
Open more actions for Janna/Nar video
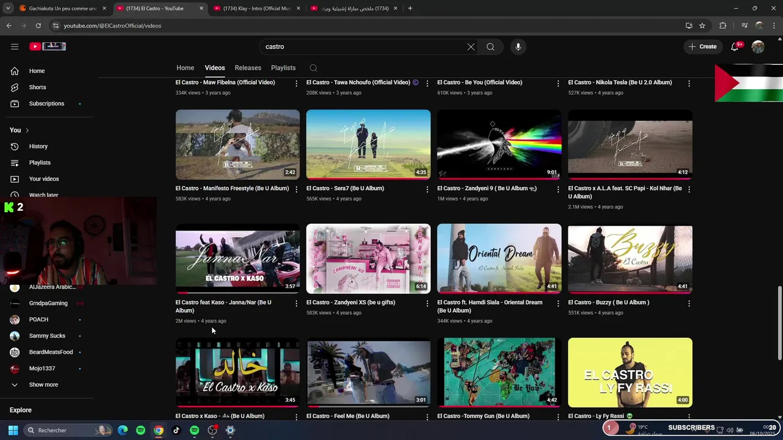pos(297,303)
